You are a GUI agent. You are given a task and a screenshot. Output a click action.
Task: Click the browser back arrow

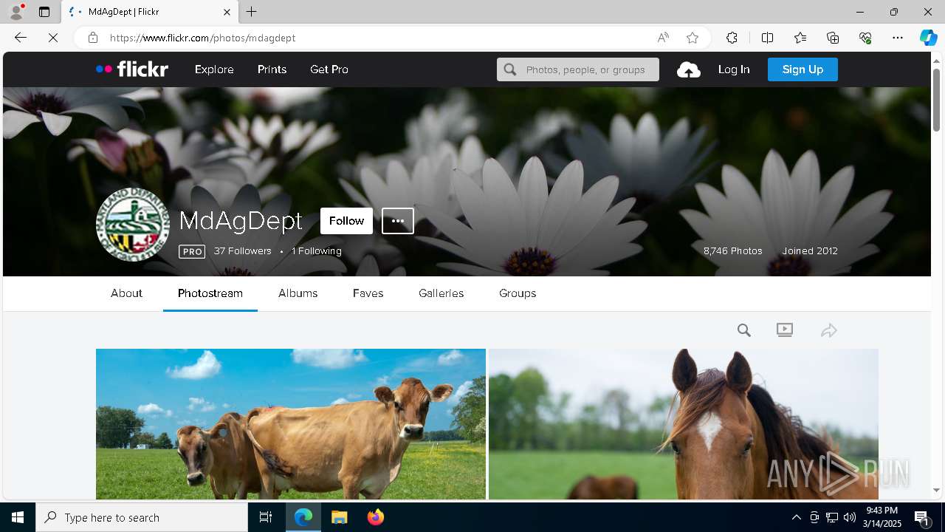(x=21, y=38)
